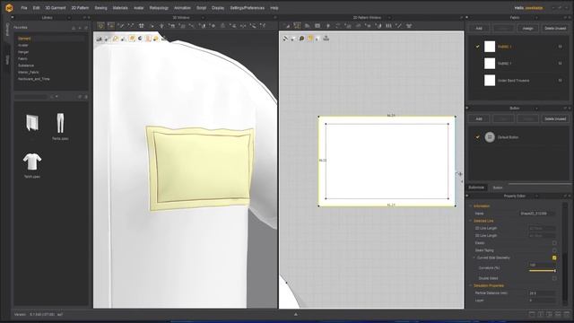Click the Particle Distance input field
574x323 pixels.
click(542, 293)
